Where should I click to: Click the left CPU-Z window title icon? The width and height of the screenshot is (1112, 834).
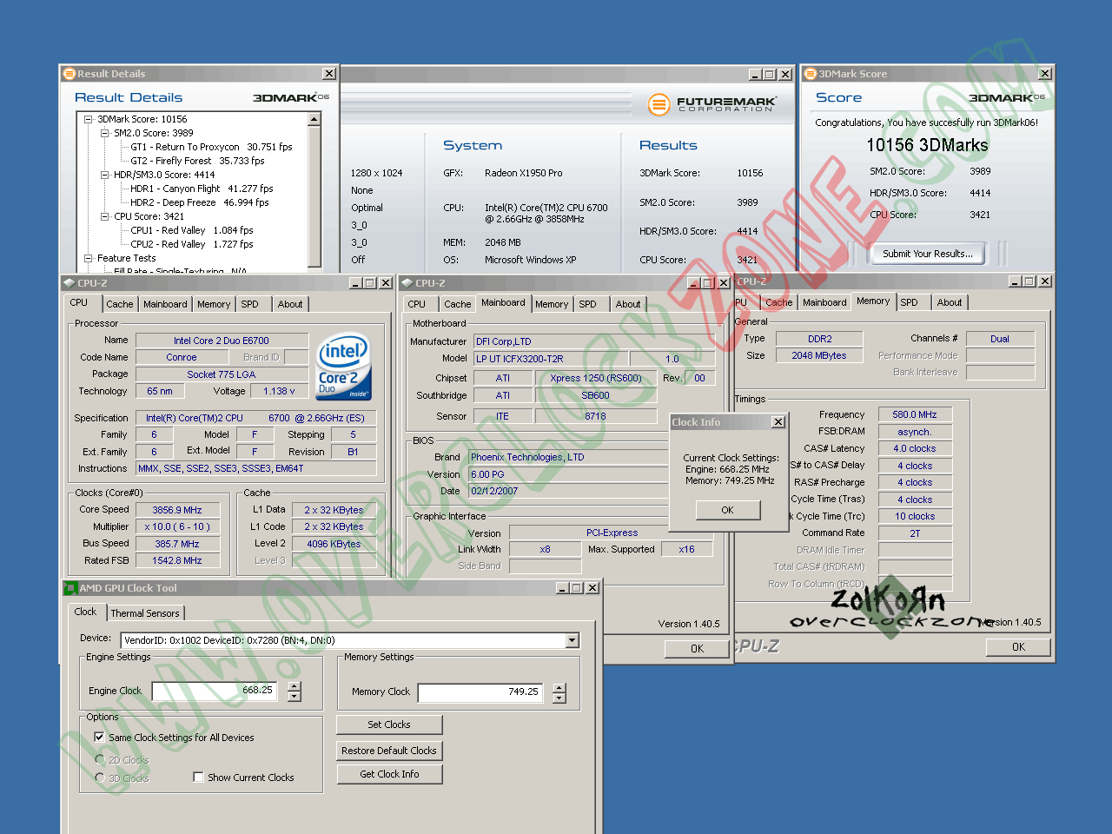click(69, 283)
